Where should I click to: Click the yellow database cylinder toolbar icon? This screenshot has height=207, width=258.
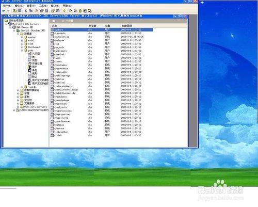(x=80, y=11)
